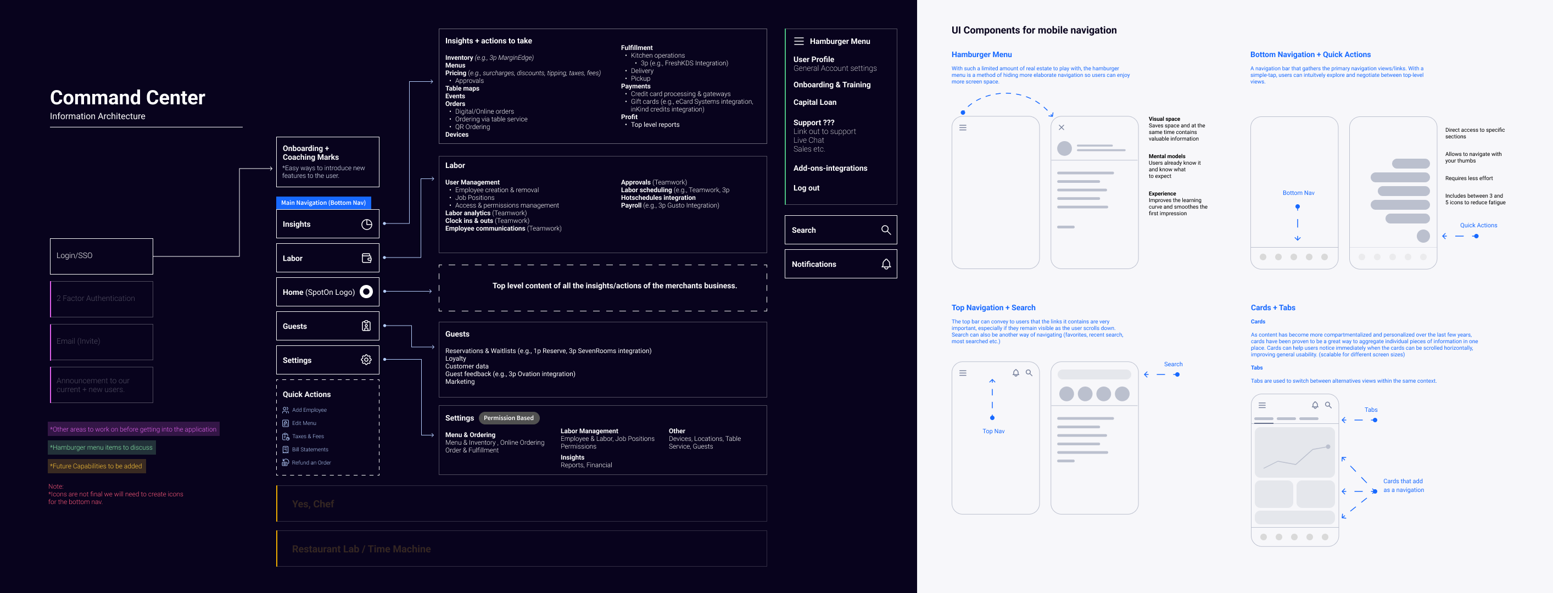Screen dimensions: 1553x593
Task: Click the Add Employee quick action icon
Action: click(x=286, y=410)
